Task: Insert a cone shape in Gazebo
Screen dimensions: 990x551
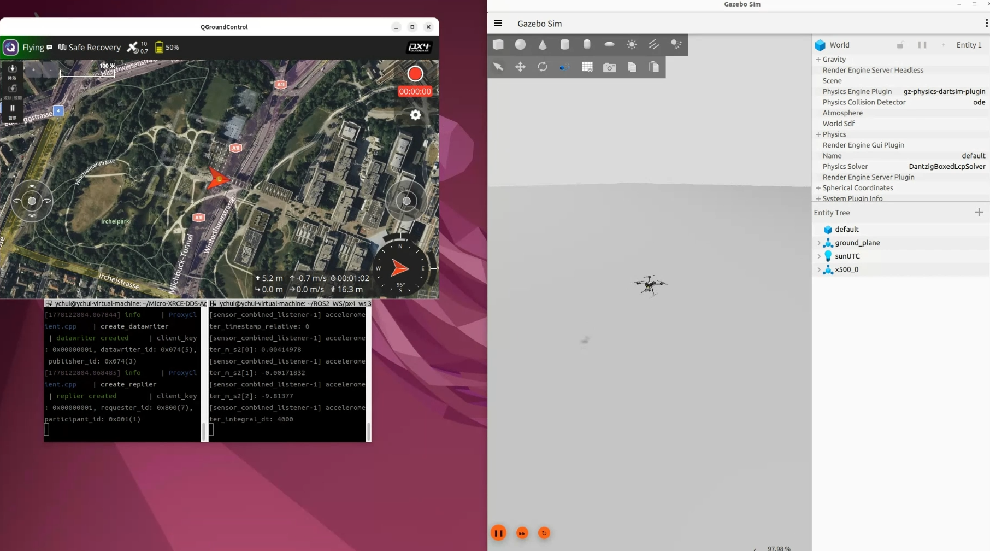Action: (x=543, y=45)
